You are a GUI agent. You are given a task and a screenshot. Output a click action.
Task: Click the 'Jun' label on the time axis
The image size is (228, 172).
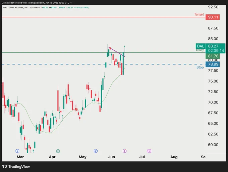(112, 157)
